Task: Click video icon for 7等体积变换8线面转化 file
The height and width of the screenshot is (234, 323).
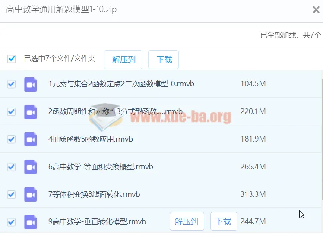Action: 31,194
